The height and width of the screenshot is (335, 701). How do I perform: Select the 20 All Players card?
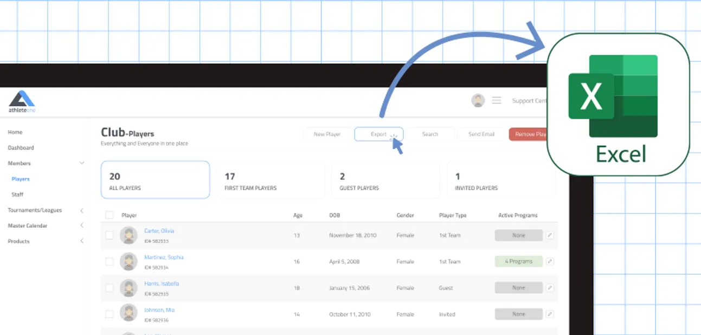pos(155,180)
